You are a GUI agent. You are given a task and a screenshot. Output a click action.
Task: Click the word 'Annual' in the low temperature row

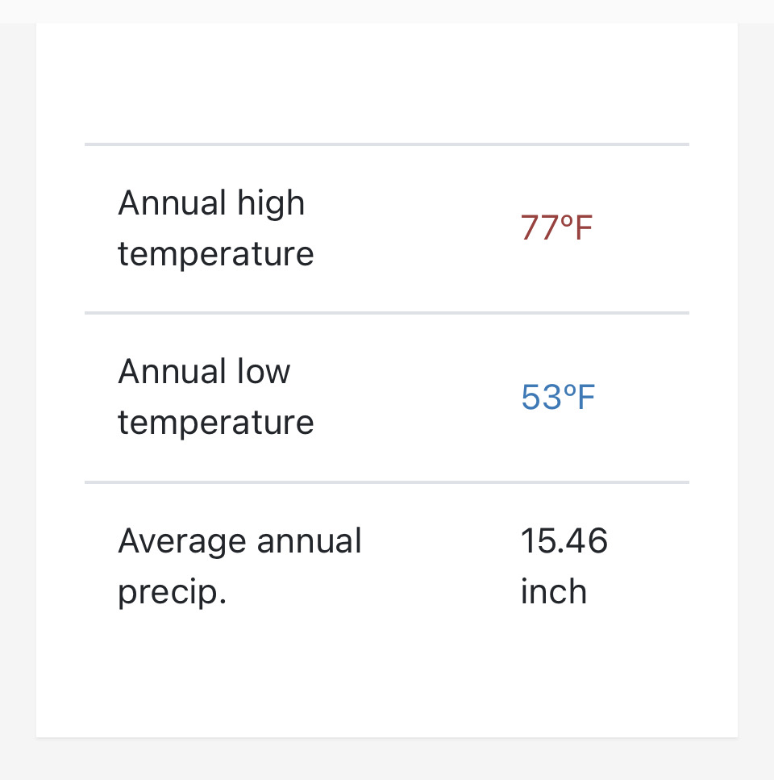point(172,372)
